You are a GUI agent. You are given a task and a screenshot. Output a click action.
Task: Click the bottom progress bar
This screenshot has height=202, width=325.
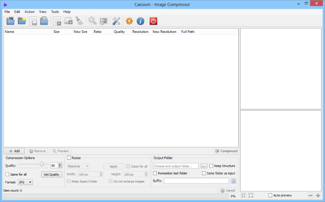(116, 196)
